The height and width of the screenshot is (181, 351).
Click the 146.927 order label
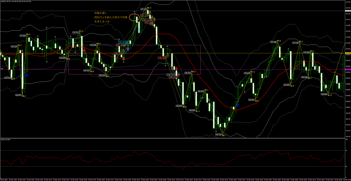[x=171, y=75]
